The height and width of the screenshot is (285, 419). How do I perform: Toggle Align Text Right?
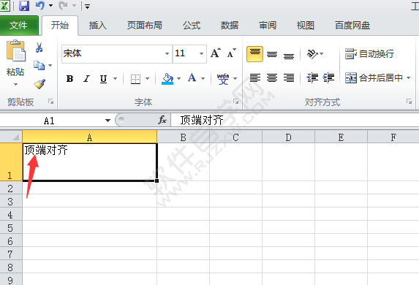coord(289,78)
